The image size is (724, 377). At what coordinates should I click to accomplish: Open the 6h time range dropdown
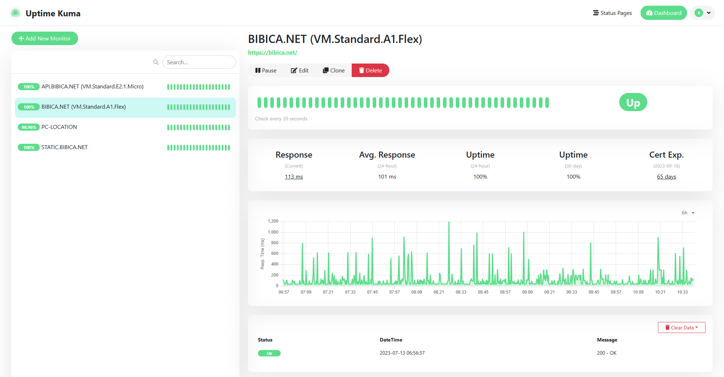tap(687, 213)
